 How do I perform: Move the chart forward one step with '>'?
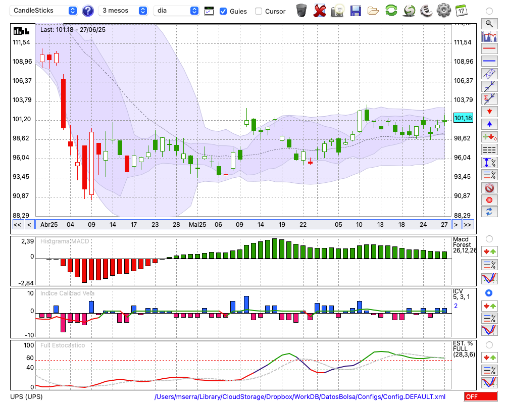pos(456,225)
